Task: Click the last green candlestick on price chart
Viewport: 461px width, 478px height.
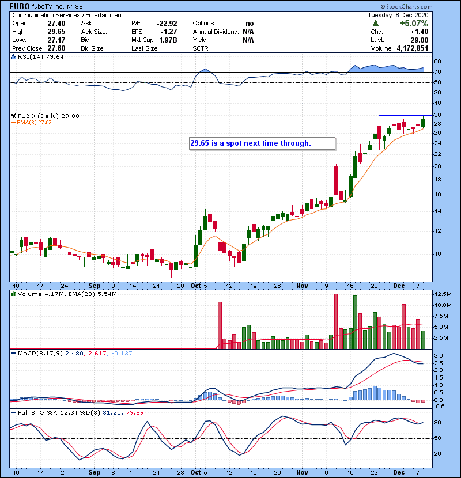Action: pyautogui.click(x=423, y=123)
